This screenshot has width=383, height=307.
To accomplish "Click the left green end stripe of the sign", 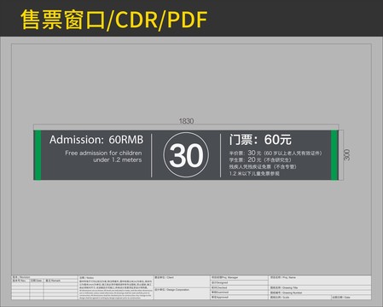I will (38, 155).
